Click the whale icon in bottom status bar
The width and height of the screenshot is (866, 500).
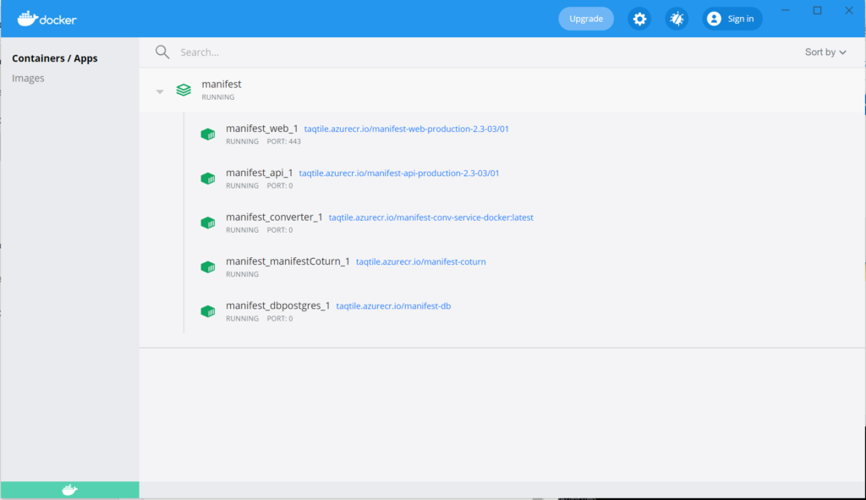[x=69, y=490]
